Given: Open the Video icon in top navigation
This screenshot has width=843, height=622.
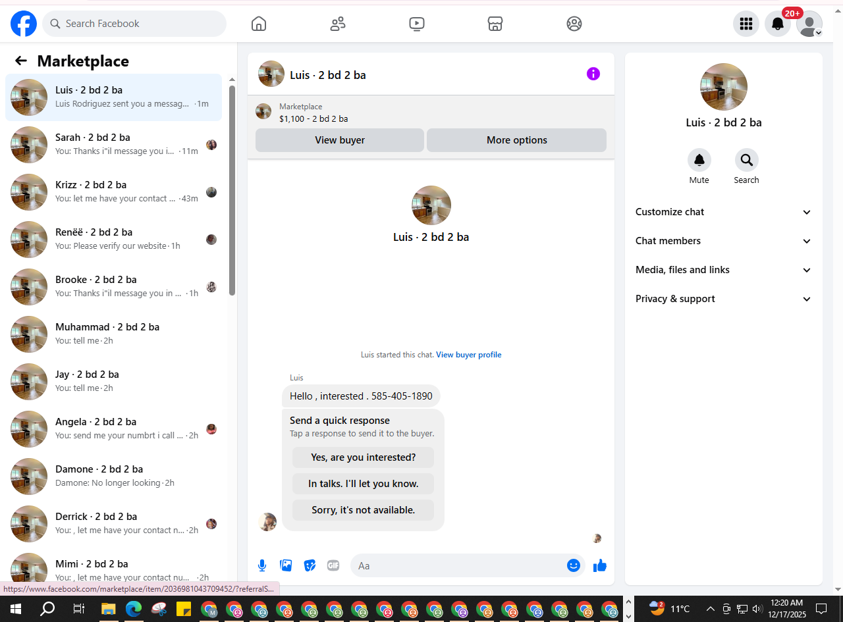Looking at the screenshot, I should click(416, 24).
